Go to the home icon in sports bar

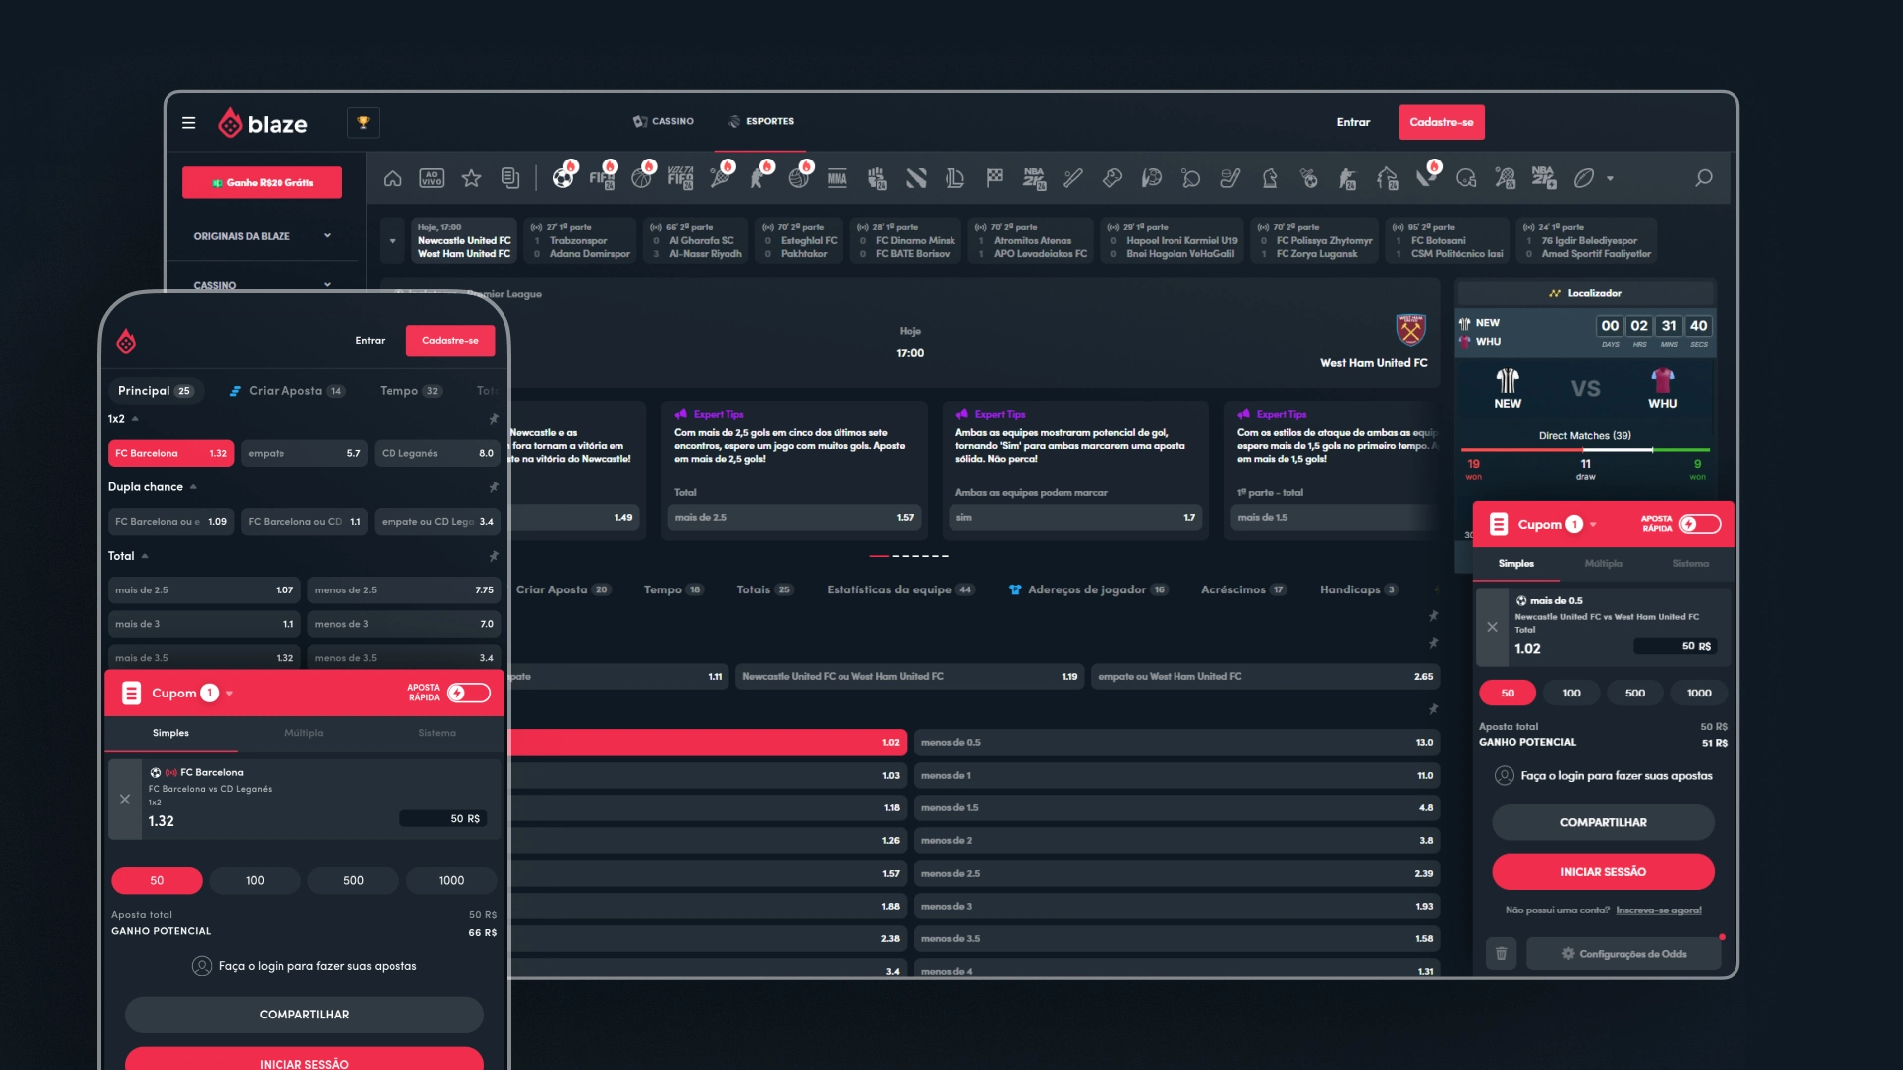tap(392, 178)
